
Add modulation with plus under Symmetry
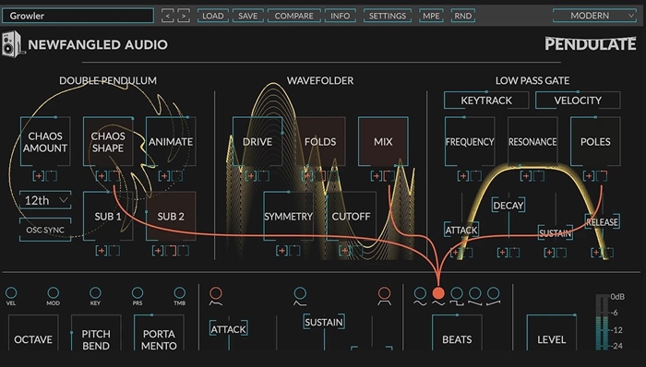point(281,250)
